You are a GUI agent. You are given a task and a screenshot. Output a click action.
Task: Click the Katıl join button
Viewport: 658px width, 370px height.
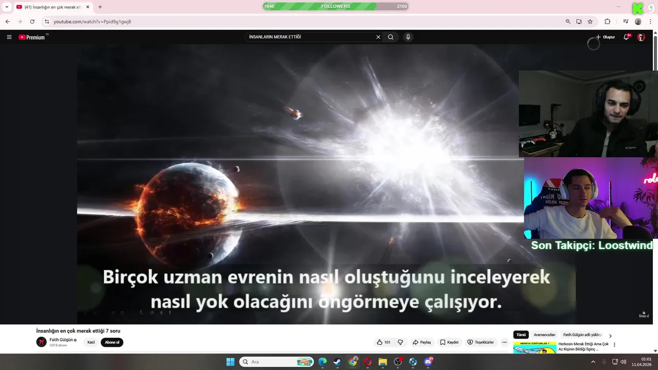click(x=91, y=342)
